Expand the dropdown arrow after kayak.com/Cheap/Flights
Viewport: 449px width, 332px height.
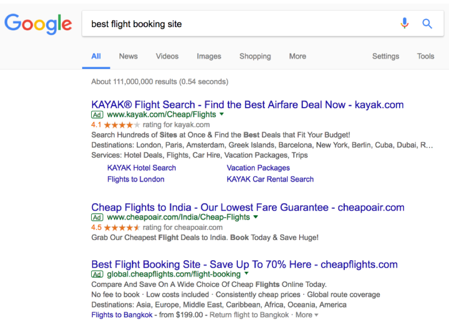pyautogui.click(x=222, y=114)
